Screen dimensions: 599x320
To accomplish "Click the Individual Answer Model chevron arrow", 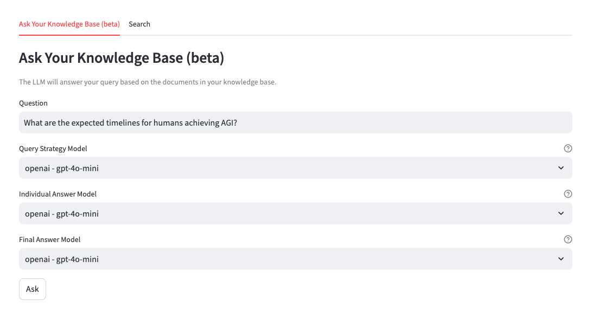I will 561,213.
